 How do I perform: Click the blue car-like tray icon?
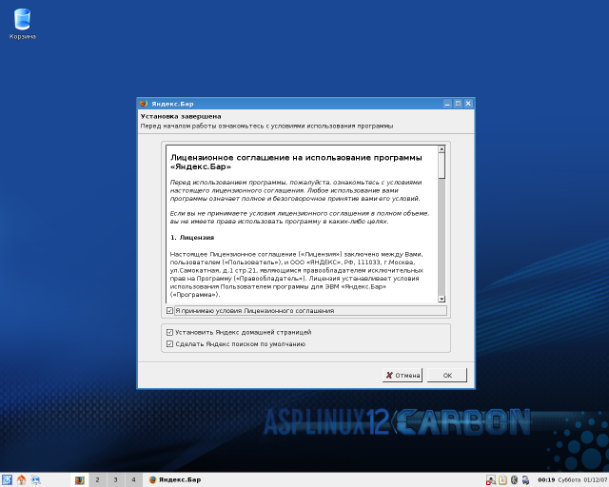[x=525, y=480]
